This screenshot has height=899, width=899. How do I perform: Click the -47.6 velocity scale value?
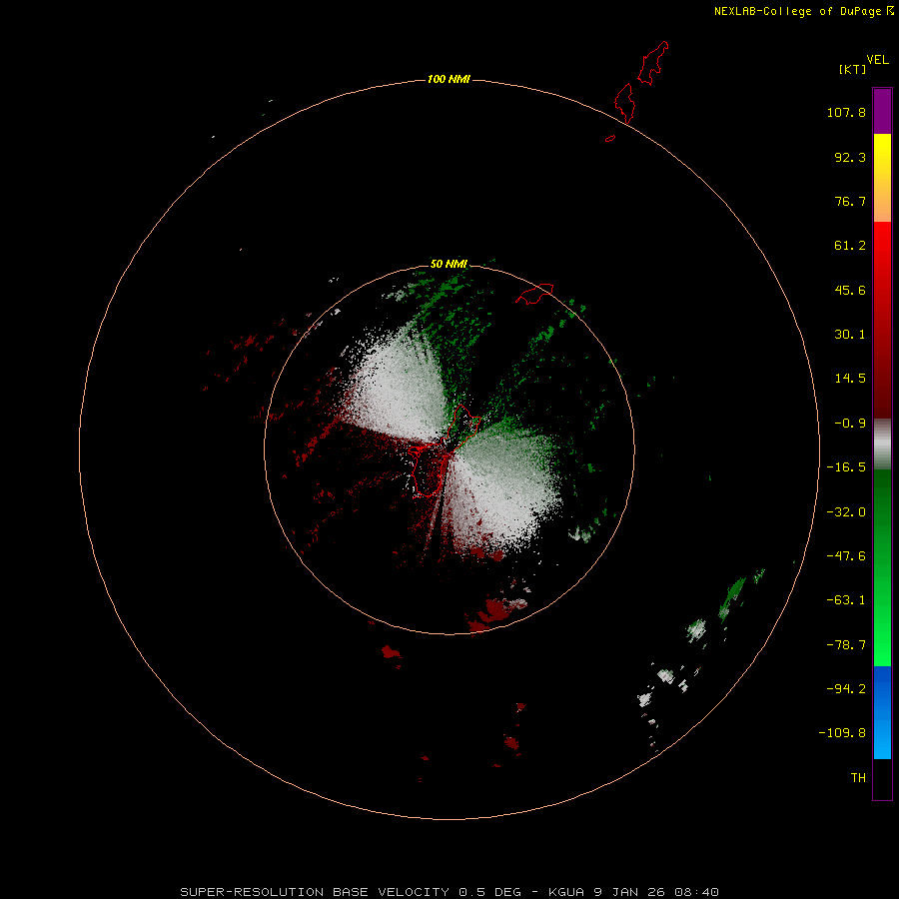point(846,556)
